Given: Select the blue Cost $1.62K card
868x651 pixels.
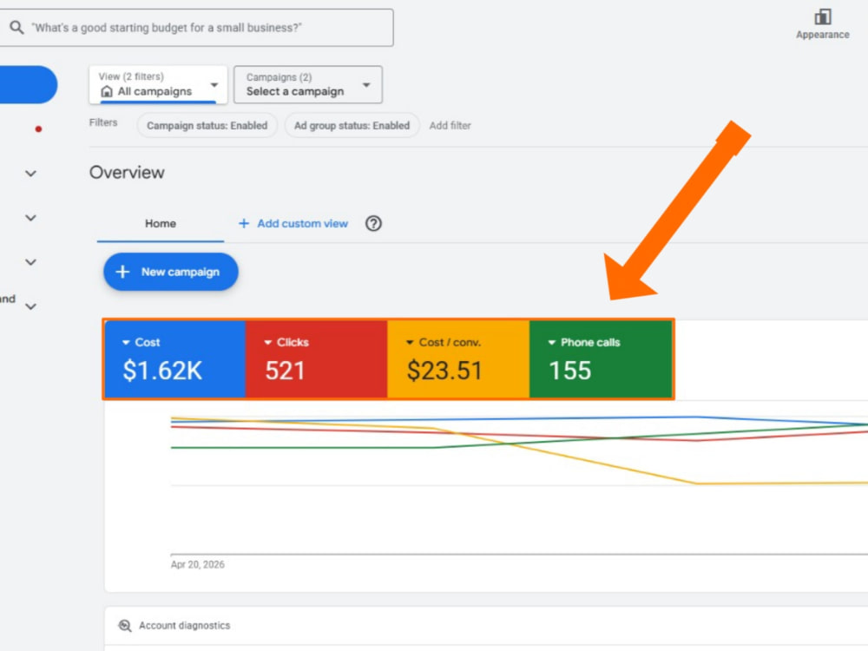Looking at the screenshot, I should click(x=175, y=359).
